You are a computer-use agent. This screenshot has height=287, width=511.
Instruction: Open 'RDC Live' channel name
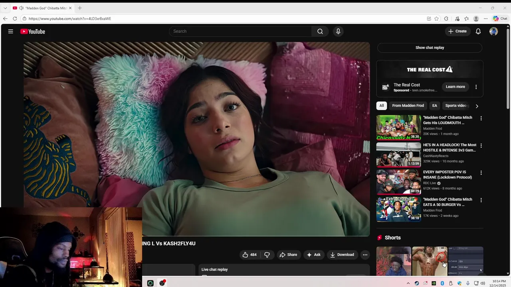(x=430, y=183)
